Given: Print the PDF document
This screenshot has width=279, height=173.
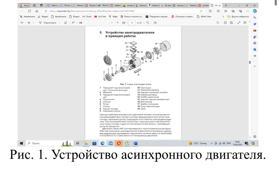Looking at the screenshot, I should [x=225, y=23].
